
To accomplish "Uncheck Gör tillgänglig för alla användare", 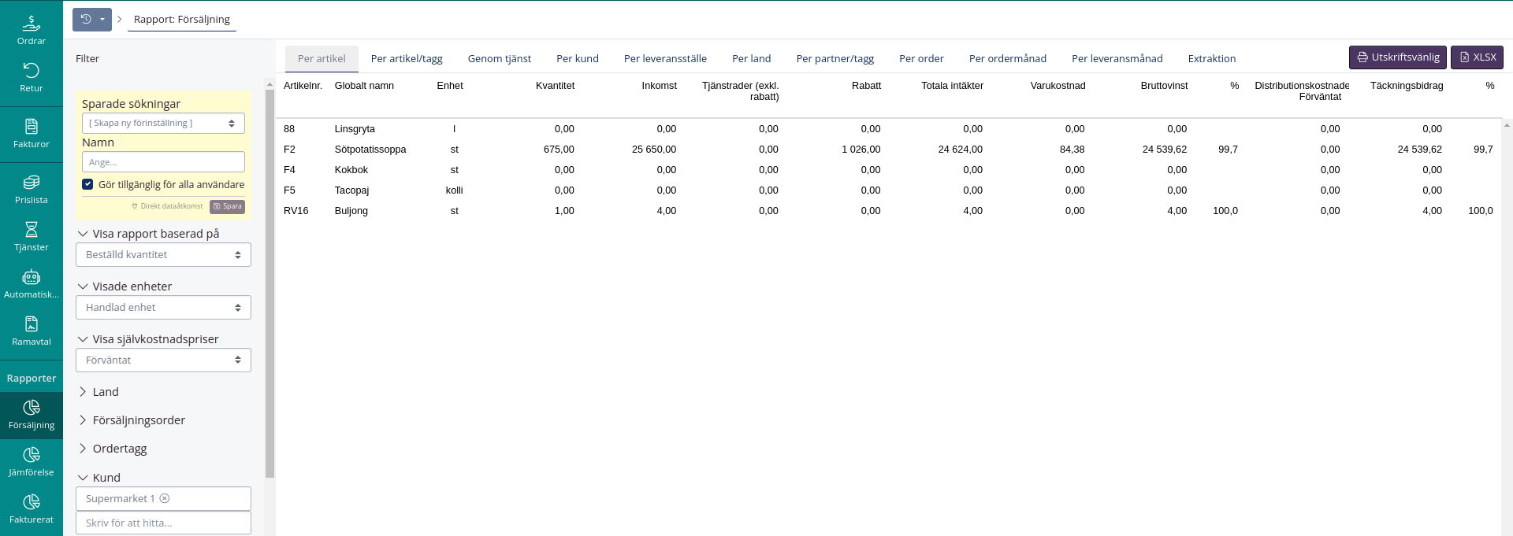I will [x=87, y=184].
